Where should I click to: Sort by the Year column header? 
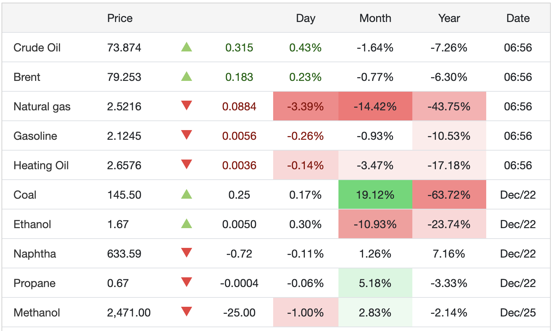(449, 18)
